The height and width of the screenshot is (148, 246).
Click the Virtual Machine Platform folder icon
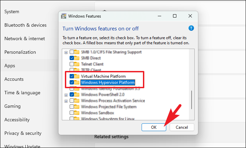(77, 76)
